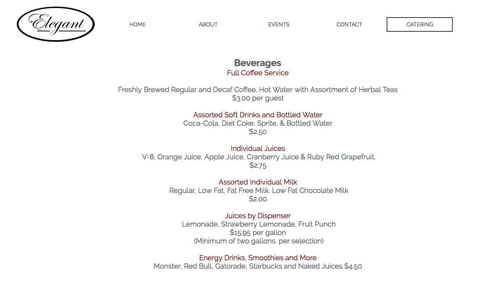Click the $15.95 per gallon price
481x287 pixels.
(x=258, y=233)
